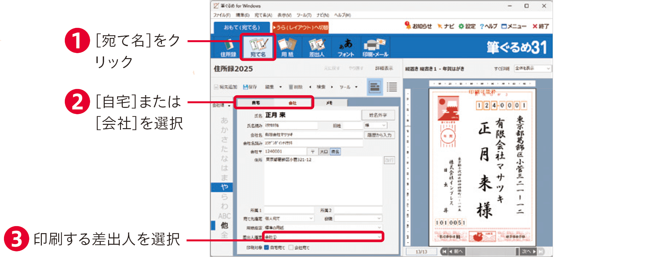Switch to card view layout icon
Screen dimensions: 665x257
[x=375, y=87]
